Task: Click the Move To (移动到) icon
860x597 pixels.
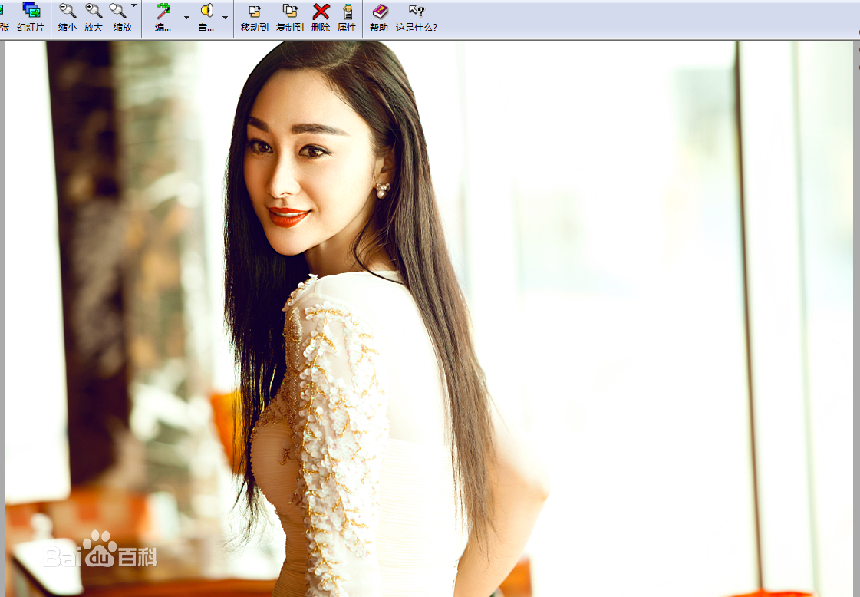Action: point(255,18)
